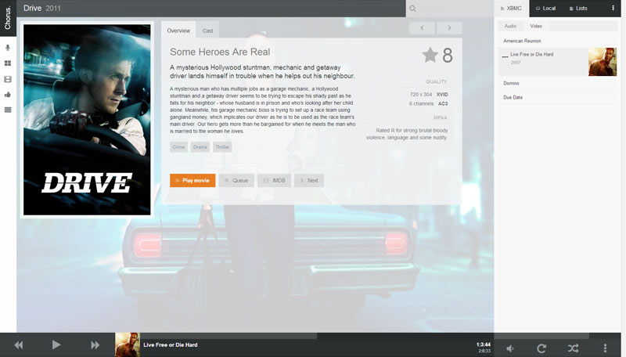This screenshot has height=357, width=626.
Task: Click the grid view icon in sidebar
Action: tap(8, 63)
